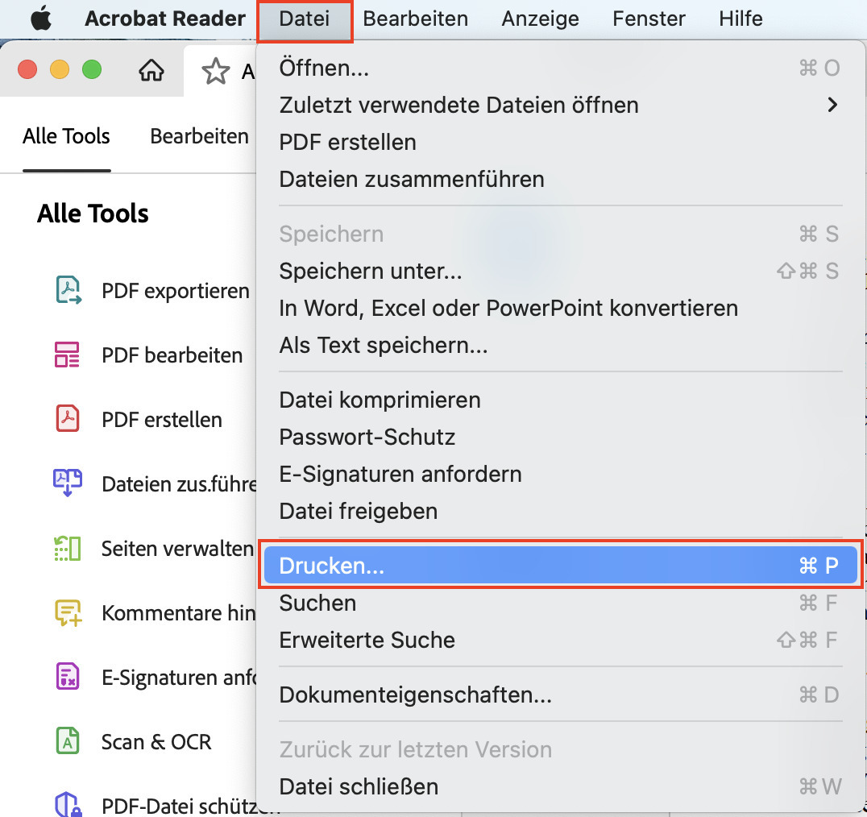The width and height of the screenshot is (867, 817).
Task: Switch to the Bearbeiten tab
Action: click(x=198, y=136)
